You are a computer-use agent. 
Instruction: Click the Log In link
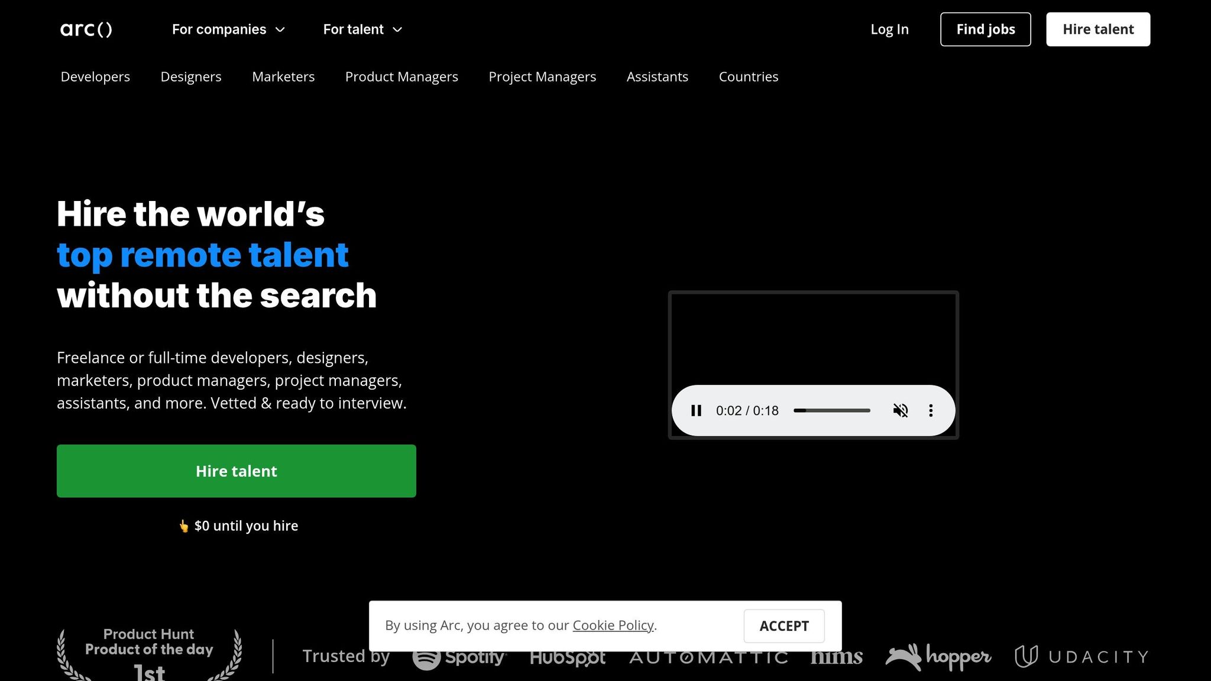click(889, 29)
